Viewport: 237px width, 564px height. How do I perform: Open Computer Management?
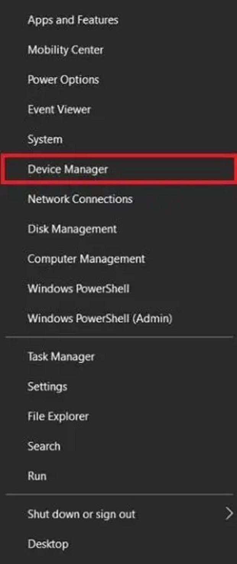pos(86,259)
